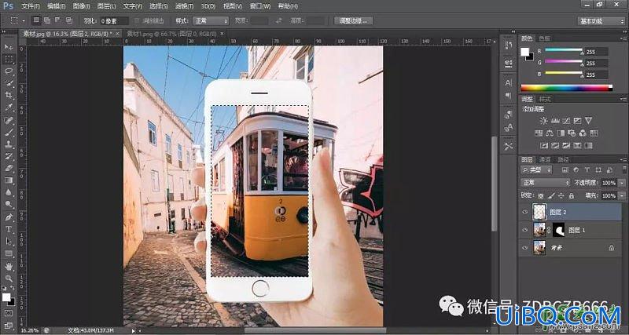Select the Lasso tool
Image resolution: width=629 pixels, height=335 pixels.
(x=9, y=71)
